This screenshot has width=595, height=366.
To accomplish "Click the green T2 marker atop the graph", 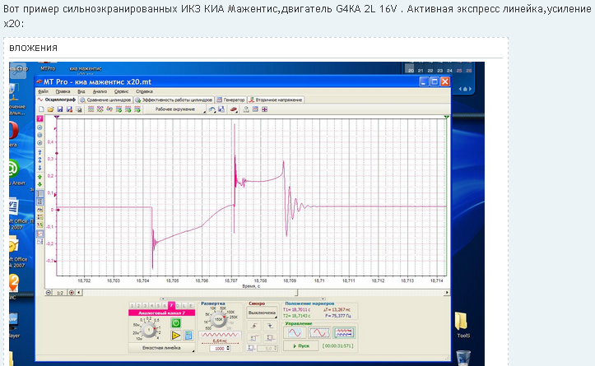I will tap(446, 117).
